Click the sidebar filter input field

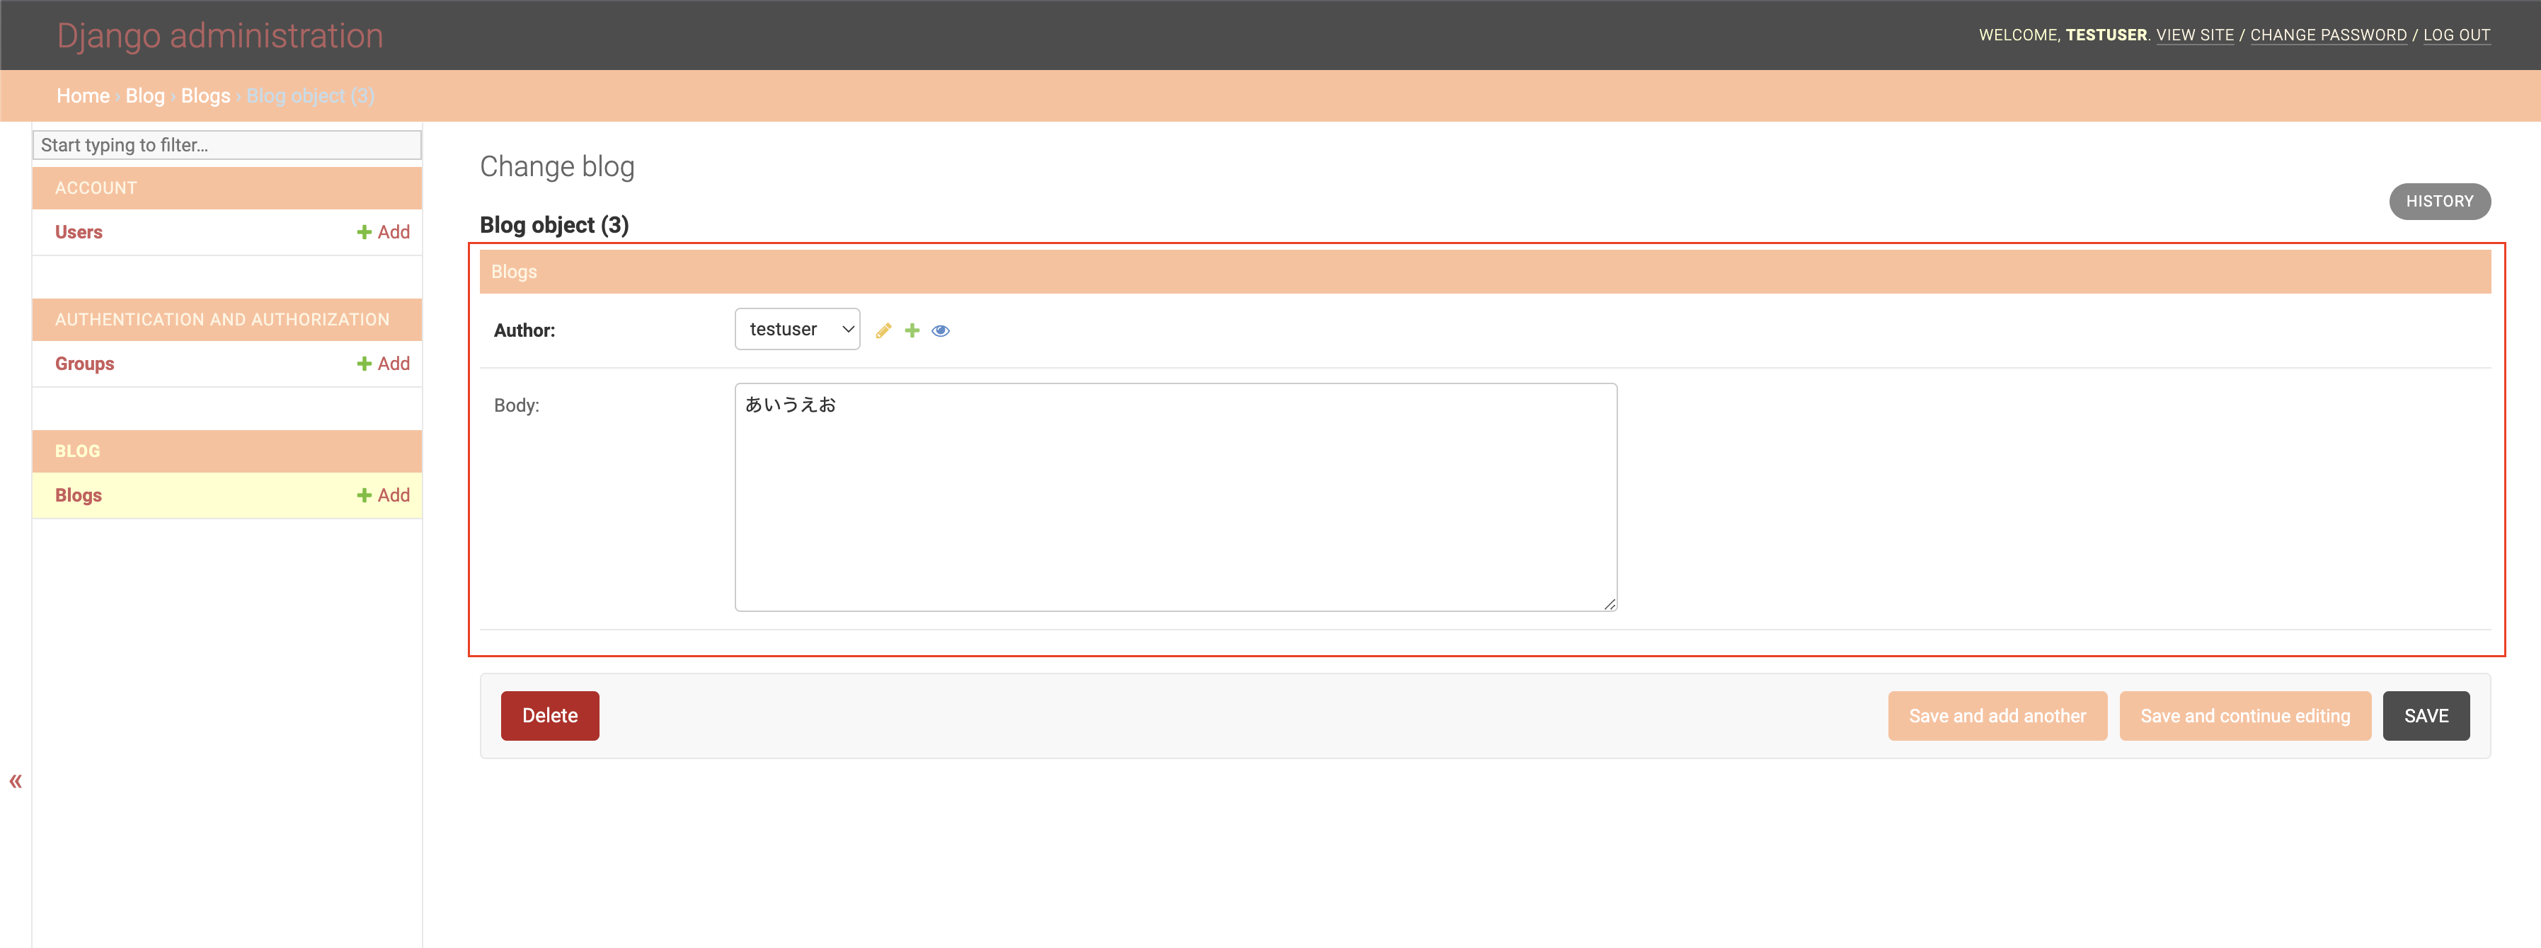tap(227, 145)
